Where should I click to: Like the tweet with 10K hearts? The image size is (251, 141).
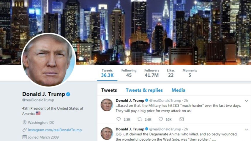pyautogui.click(x=161, y=119)
